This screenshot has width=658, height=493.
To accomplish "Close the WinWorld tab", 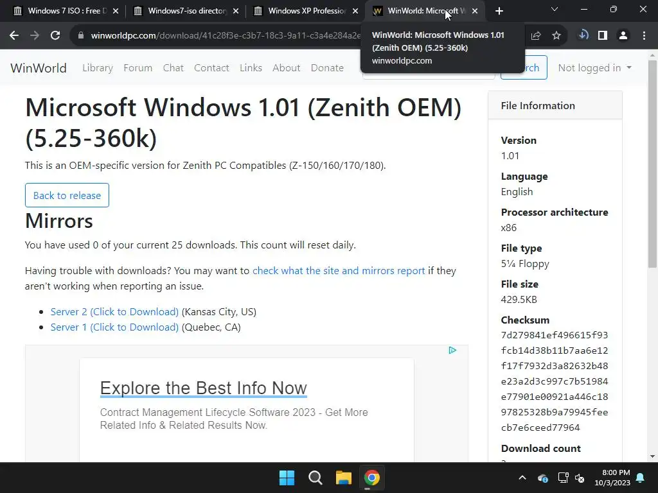I will pyautogui.click(x=475, y=11).
